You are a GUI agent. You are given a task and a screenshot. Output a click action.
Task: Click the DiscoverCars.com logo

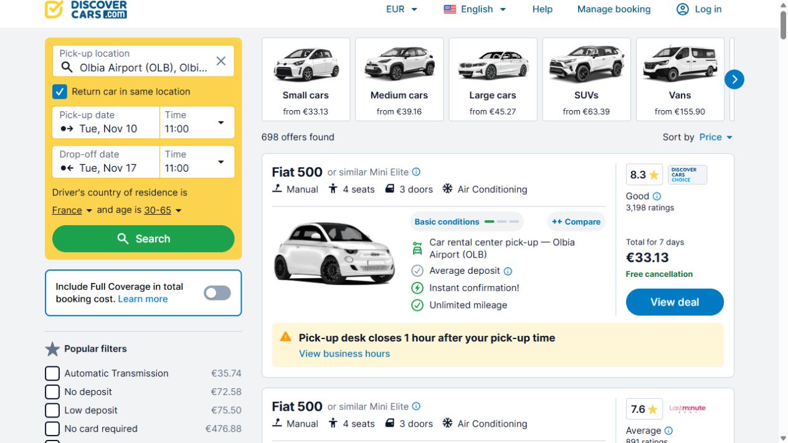[86, 9]
